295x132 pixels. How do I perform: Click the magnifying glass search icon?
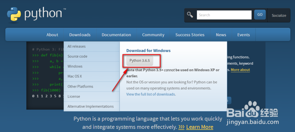pos(190,15)
